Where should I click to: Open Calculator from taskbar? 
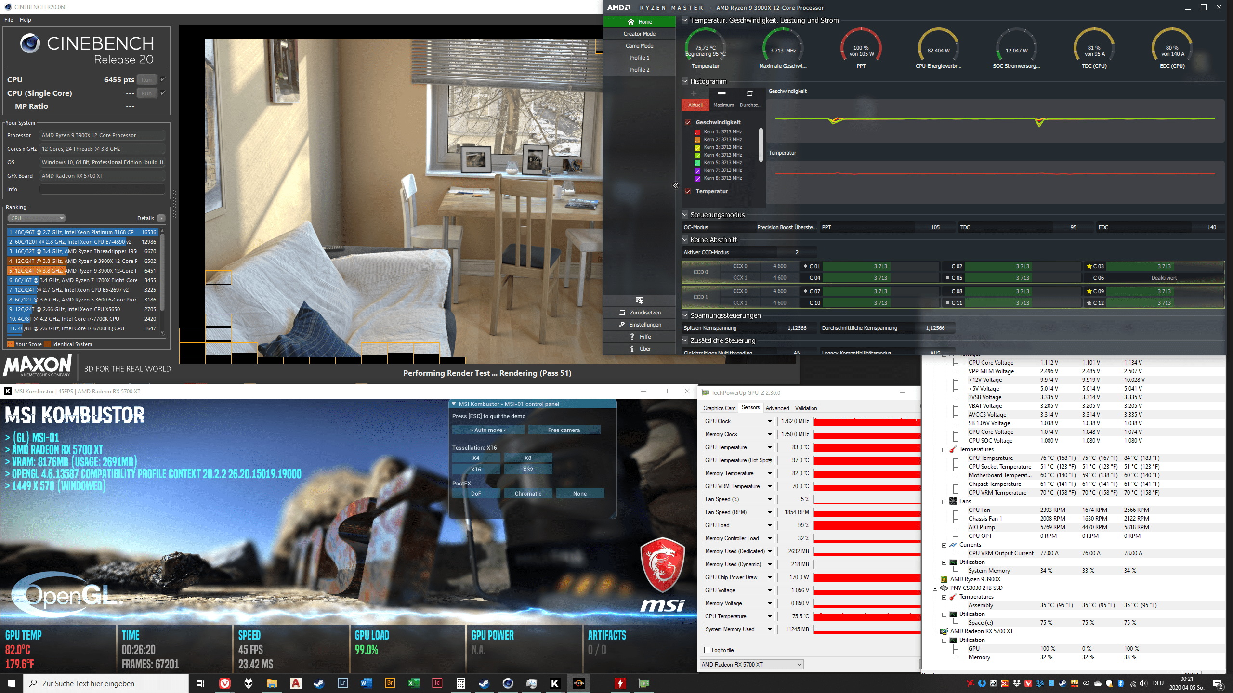click(x=460, y=683)
